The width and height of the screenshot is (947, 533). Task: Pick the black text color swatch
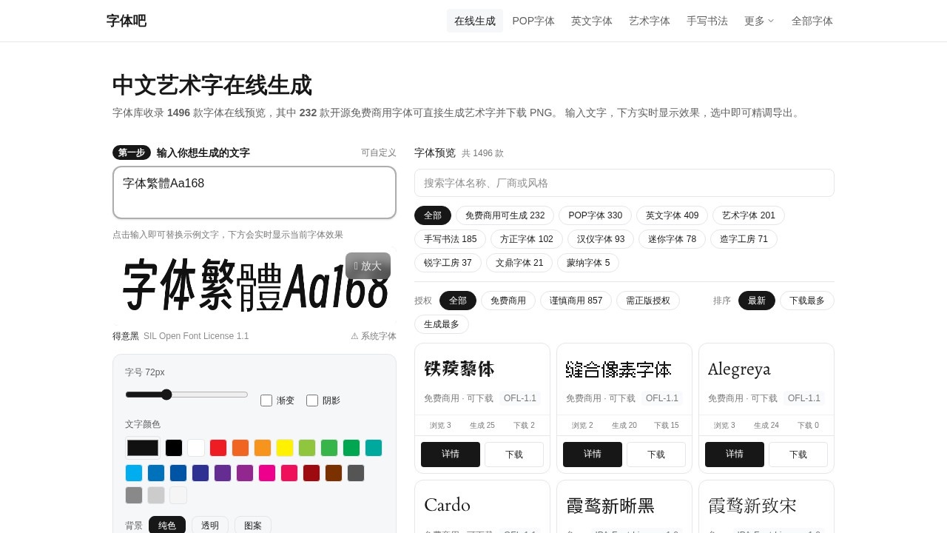click(x=174, y=448)
